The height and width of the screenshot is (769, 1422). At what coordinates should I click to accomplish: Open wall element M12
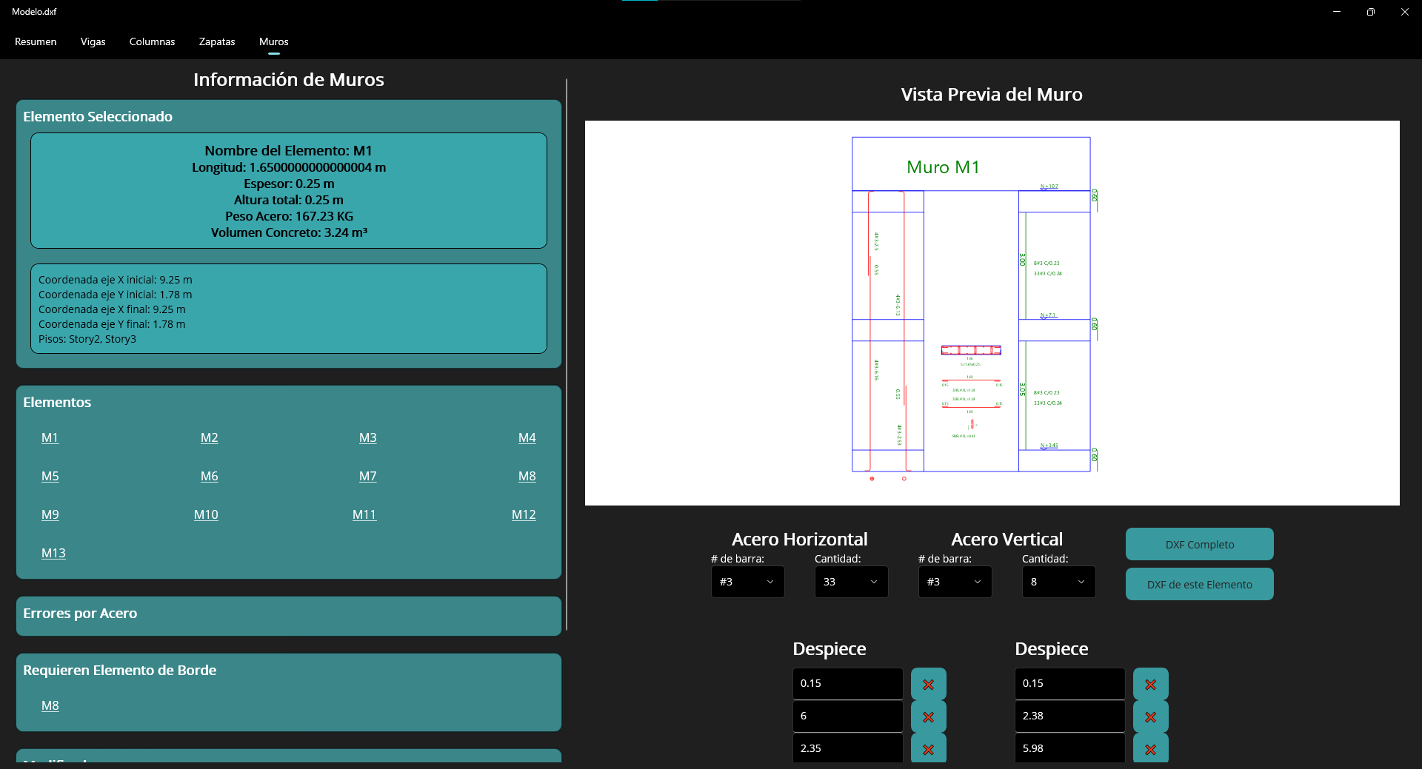click(x=524, y=514)
